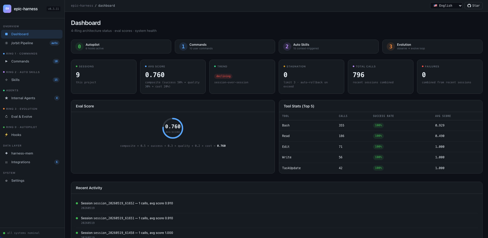Click the Evolution ring card
This screenshot has width=488, height=238.
click(x=432, y=47)
